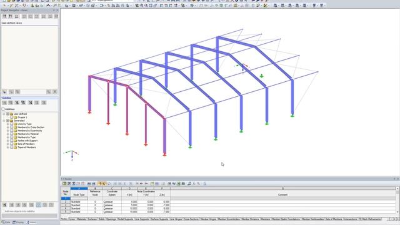Open the Sets of Members table tab
The height and width of the screenshot is (225, 400).
pos(334,219)
